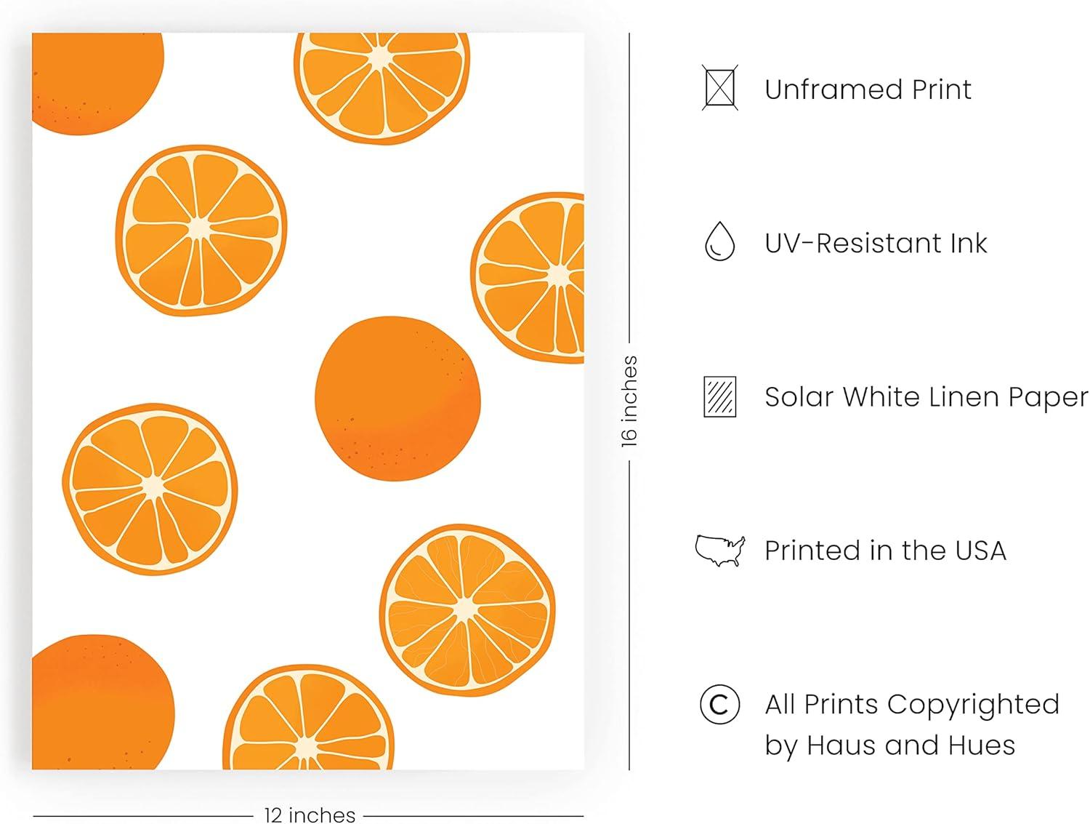1090x824 pixels.
Task: Click the orange slice cut off at right edge
Action: pos(528,277)
